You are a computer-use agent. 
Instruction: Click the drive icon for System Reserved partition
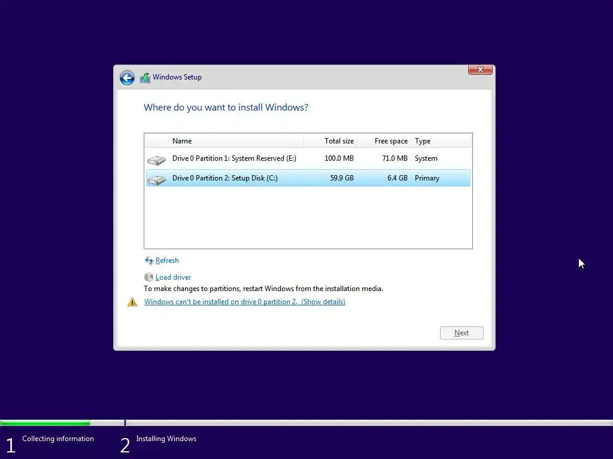156,160
